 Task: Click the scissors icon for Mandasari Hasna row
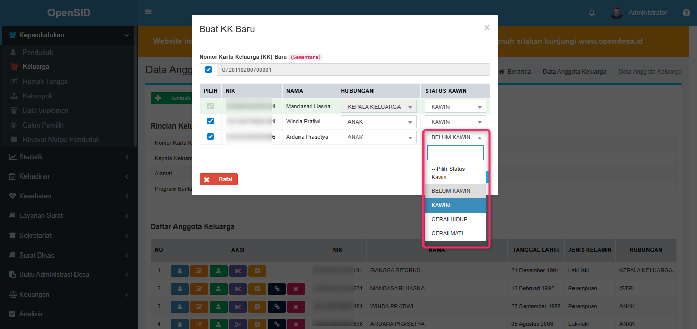pyautogui.click(x=238, y=289)
